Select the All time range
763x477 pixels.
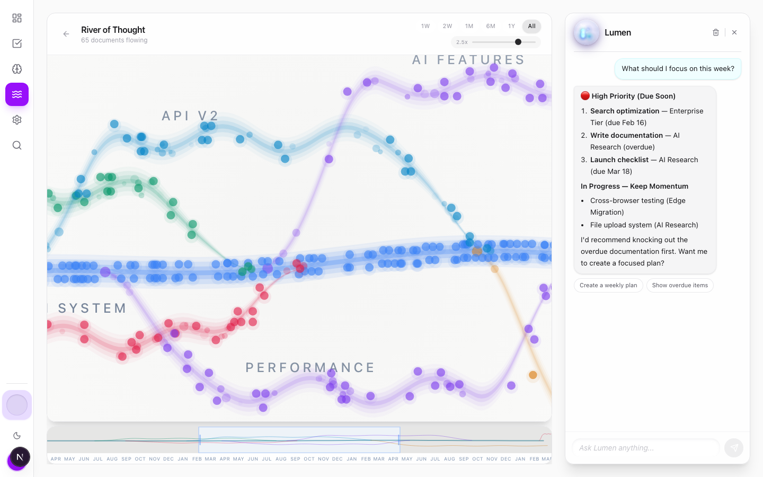531,26
